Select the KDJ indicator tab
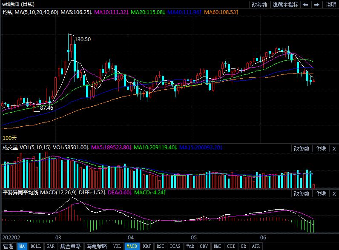Viewport: 339px width, 250px height. 147,246
